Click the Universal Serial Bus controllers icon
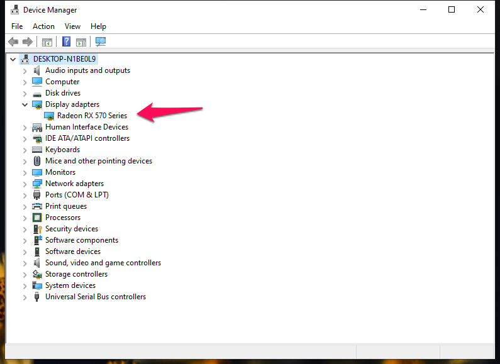 pos(36,297)
